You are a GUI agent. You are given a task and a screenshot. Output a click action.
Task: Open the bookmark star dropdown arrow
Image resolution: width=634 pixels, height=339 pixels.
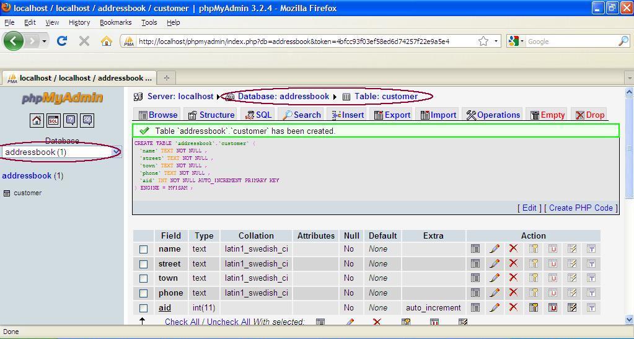tap(496, 42)
